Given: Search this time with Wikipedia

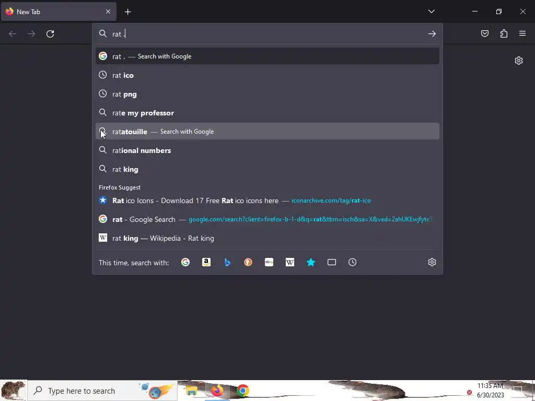Looking at the screenshot, I should 289,262.
